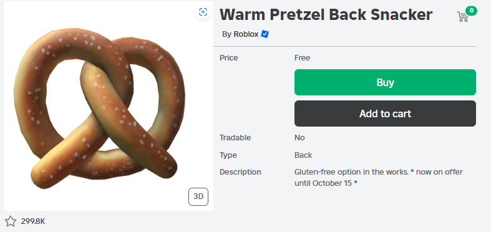Image resolution: width=491 pixels, height=232 pixels.
Task: Click the Tradable No value
Action: tap(299, 138)
